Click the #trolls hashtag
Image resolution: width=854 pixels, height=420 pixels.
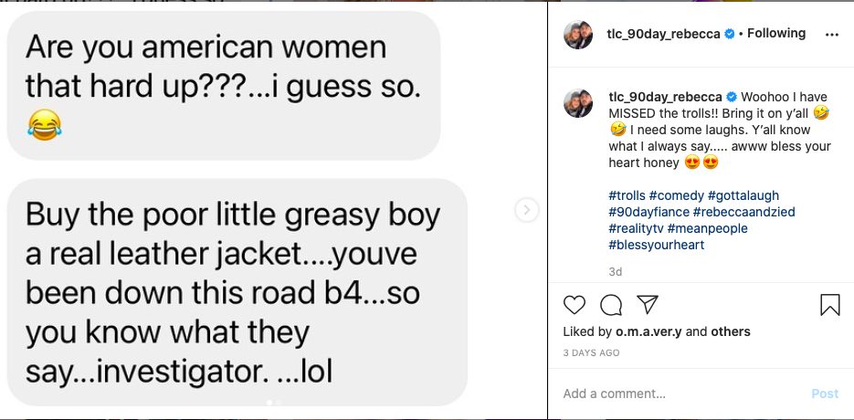pyautogui.click(x=627, y=195)
